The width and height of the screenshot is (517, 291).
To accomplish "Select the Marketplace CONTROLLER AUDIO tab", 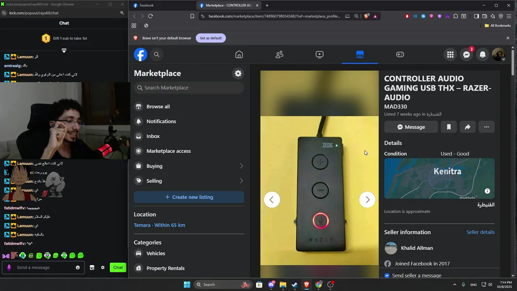I will pos(229,5).
